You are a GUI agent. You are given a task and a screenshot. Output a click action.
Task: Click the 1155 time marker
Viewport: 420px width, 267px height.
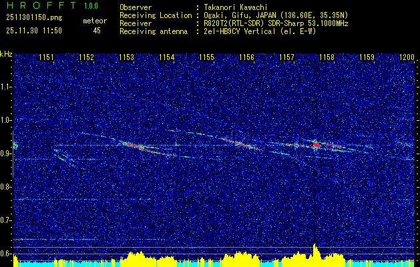tap(207, 57)
